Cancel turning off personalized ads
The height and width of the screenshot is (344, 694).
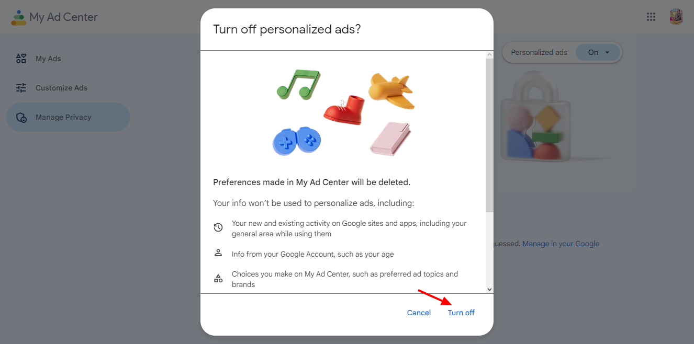[x=419, y=313]
